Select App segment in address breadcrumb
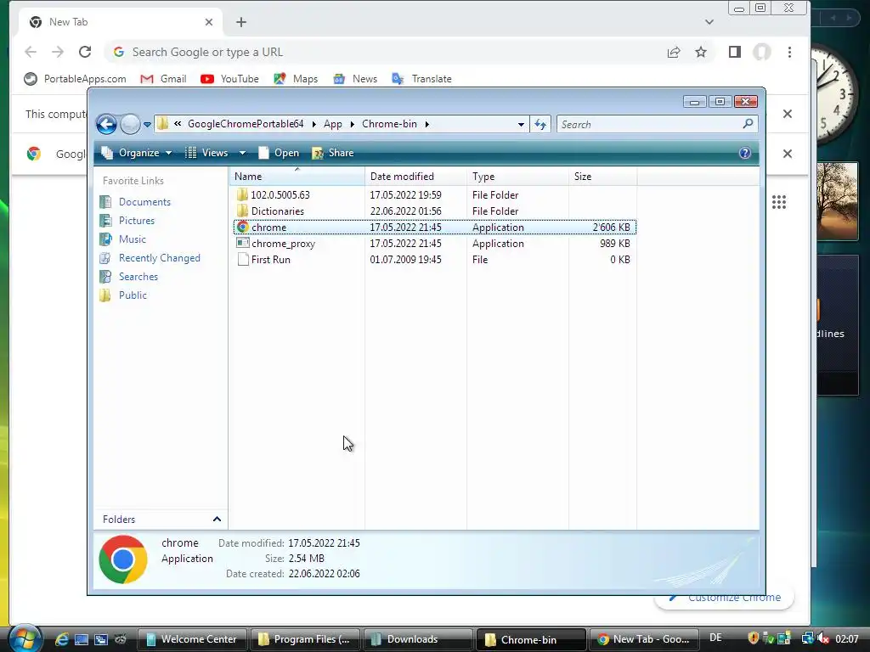 point(333,124)
